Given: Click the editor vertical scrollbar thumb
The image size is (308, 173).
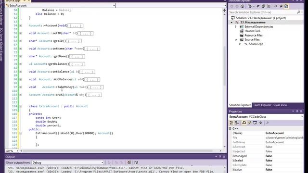Looking at the screenshot, I should coord(225,66).
